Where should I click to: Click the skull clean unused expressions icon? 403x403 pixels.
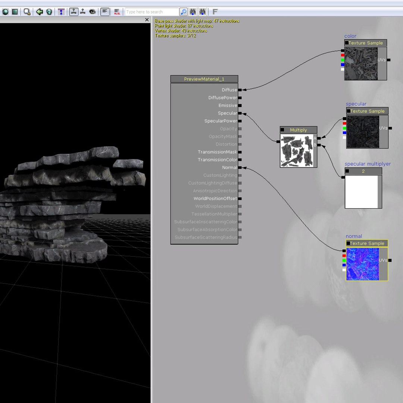(x=49, y=12)
